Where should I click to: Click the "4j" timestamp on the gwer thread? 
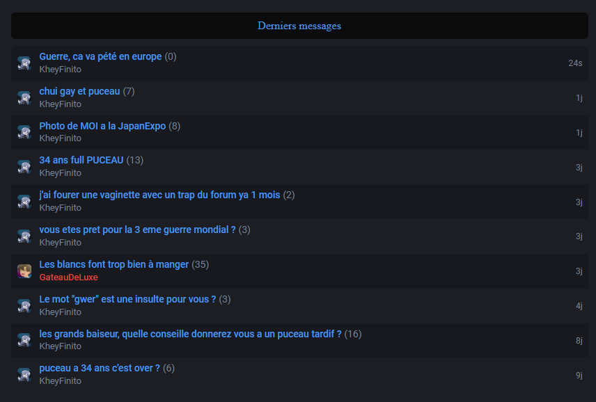click(579, 306)
